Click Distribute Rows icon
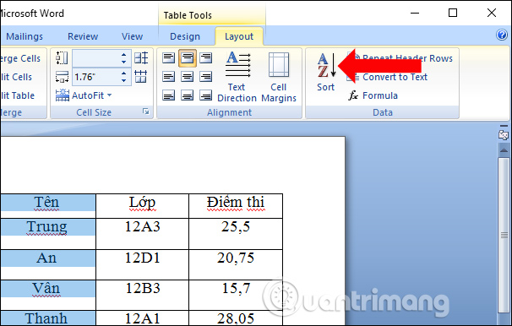The image size is (512, 326). [x=141, y=58]
